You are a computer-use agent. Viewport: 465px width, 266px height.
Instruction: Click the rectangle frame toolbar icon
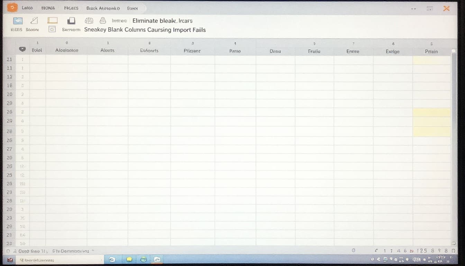(x=52, y=20)
